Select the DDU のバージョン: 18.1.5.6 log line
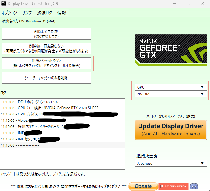This screenshot has height=191, width=210. (62, 102)
